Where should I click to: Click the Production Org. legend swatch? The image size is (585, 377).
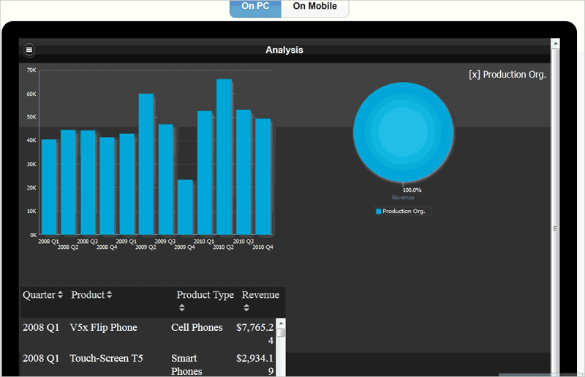379,211
